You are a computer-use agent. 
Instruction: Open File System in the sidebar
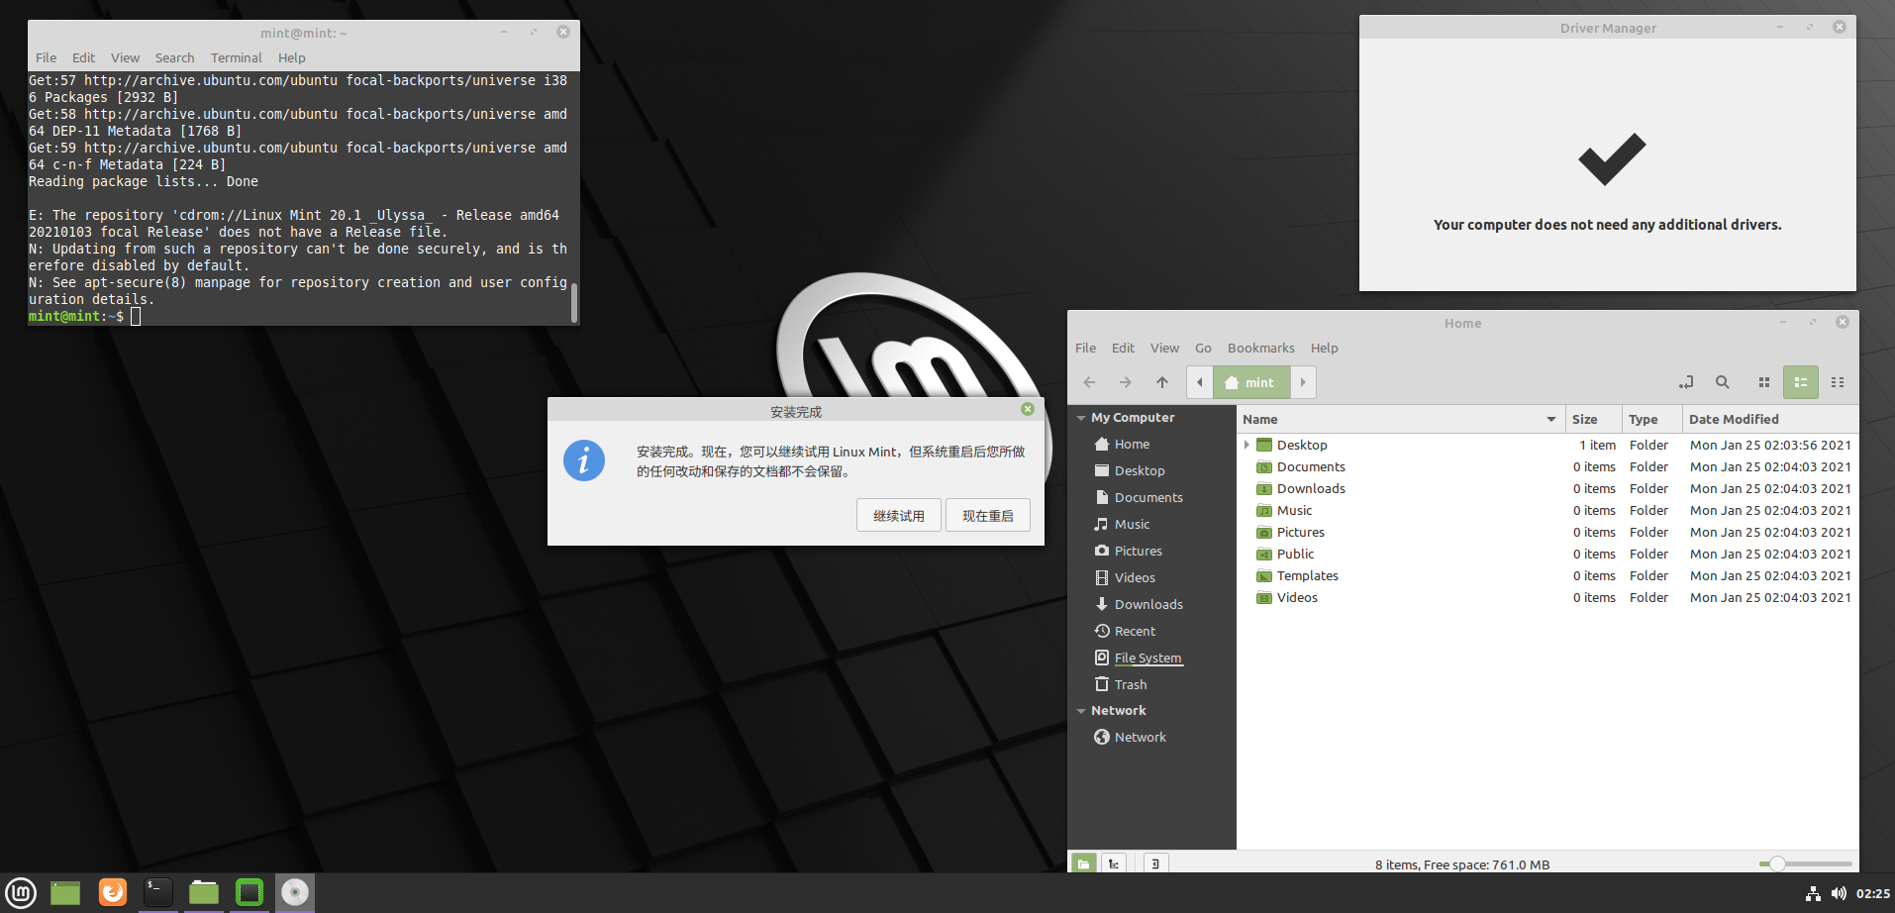coord(1147,658)
